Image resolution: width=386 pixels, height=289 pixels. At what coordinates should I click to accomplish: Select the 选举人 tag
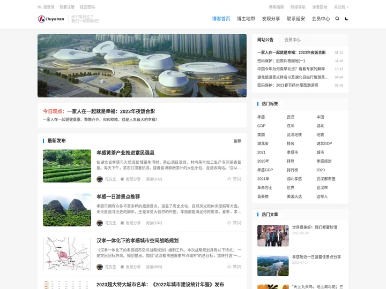pyautogui.click(x=322, y=196)
